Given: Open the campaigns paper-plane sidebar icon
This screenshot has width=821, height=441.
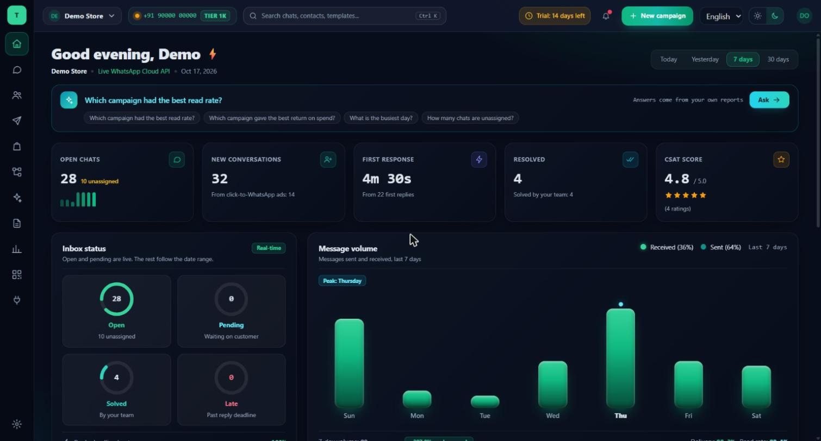Looking at the screenshot, I should (17, 121).
